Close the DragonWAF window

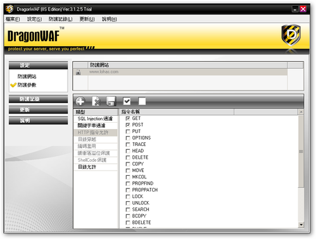click(303, 9)
